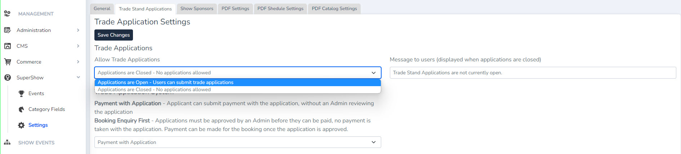
Task: Open the Events sidebar link
Action: click(x=36, y=93)
